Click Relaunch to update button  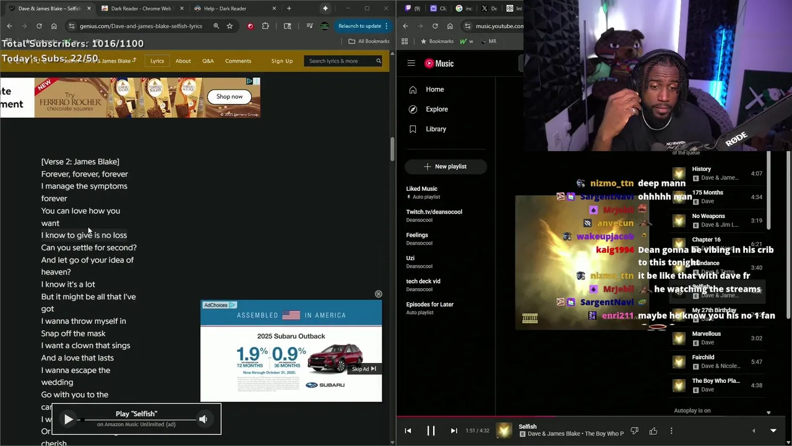[364, 26]
